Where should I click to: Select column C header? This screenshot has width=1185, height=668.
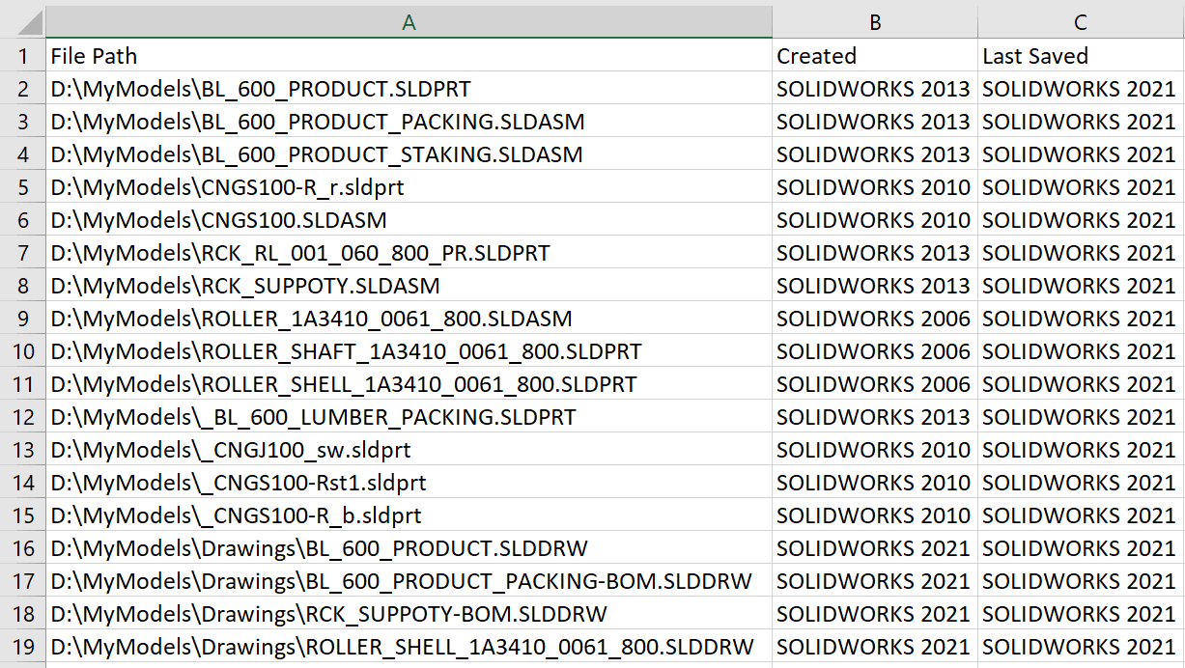click(x=1081, y=22)
